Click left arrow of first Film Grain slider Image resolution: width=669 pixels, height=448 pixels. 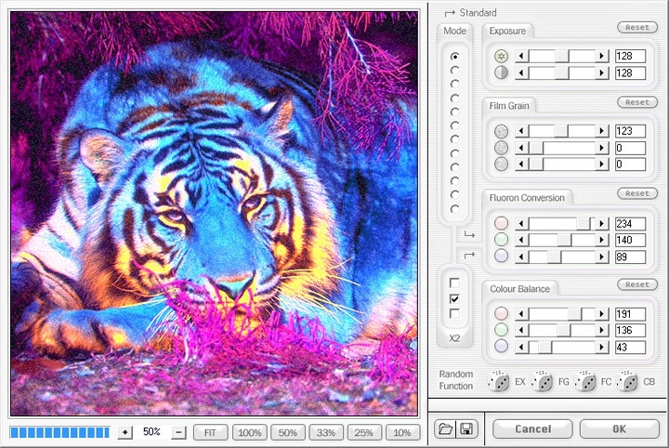521,132
